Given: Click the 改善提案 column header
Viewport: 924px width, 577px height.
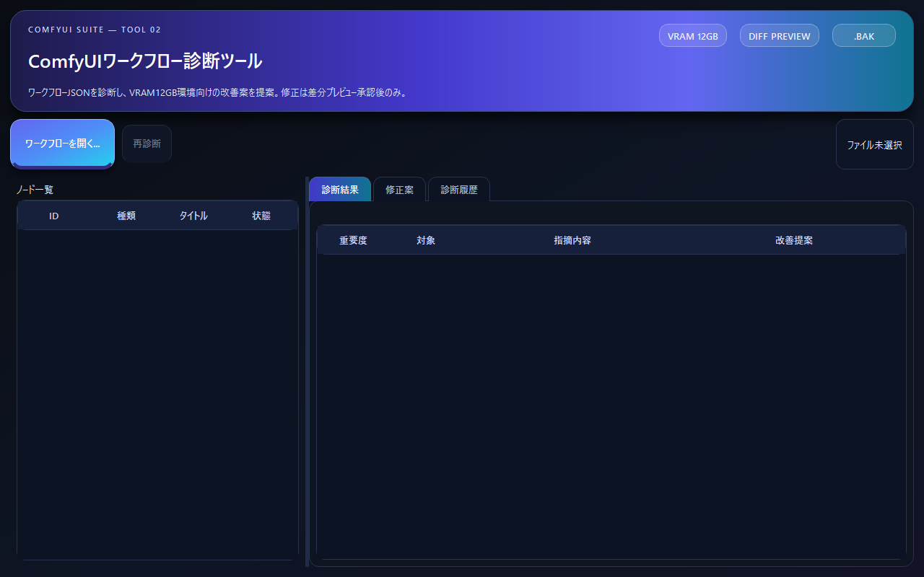Looking at the screenshot, I should 794,240.
